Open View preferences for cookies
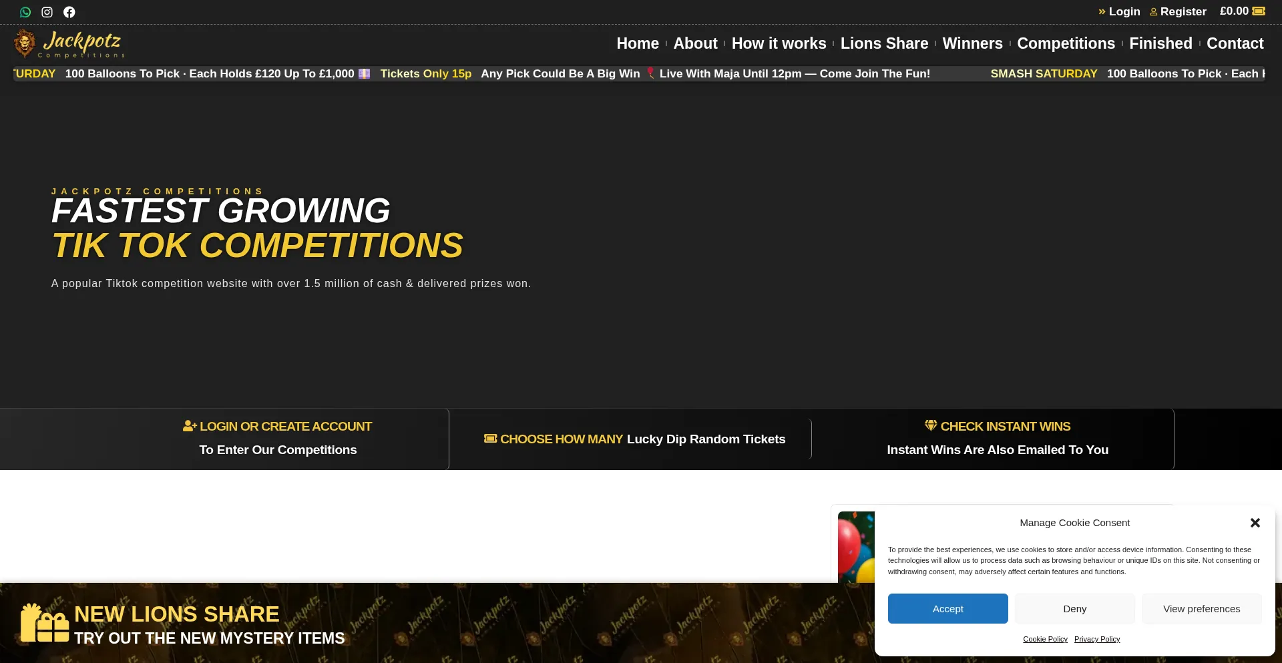Screen dimensions: 1282x663 (x=1201, y=609)
